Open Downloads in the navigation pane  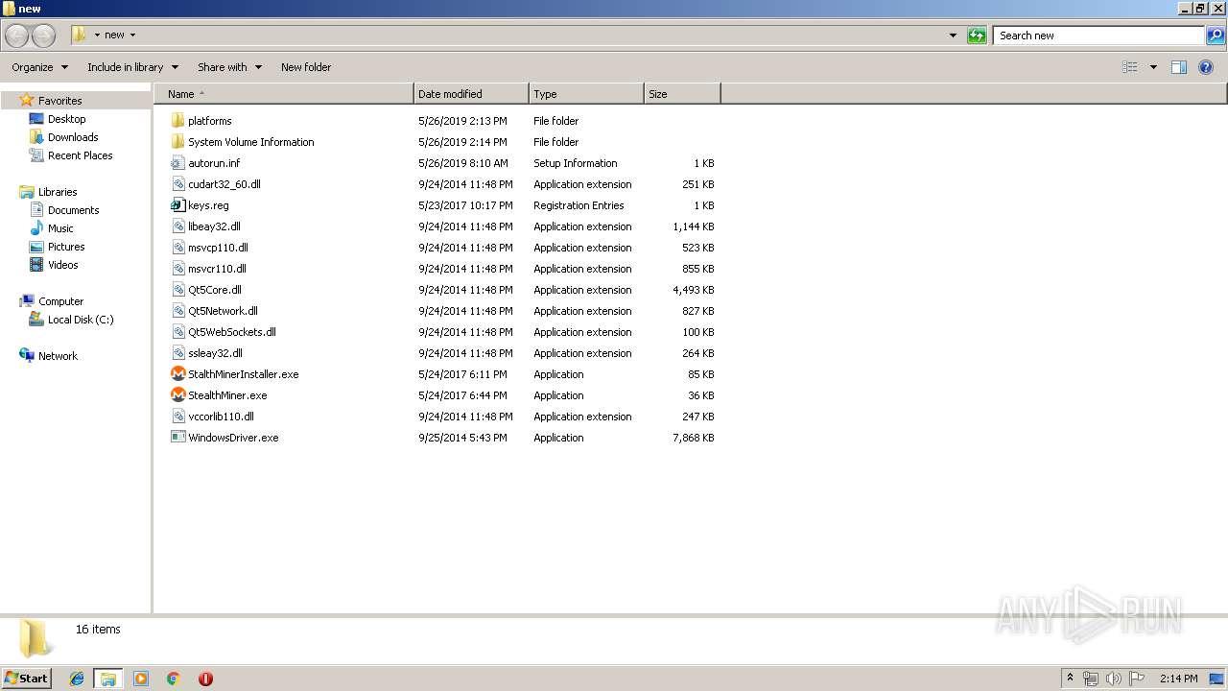(73, 137)
